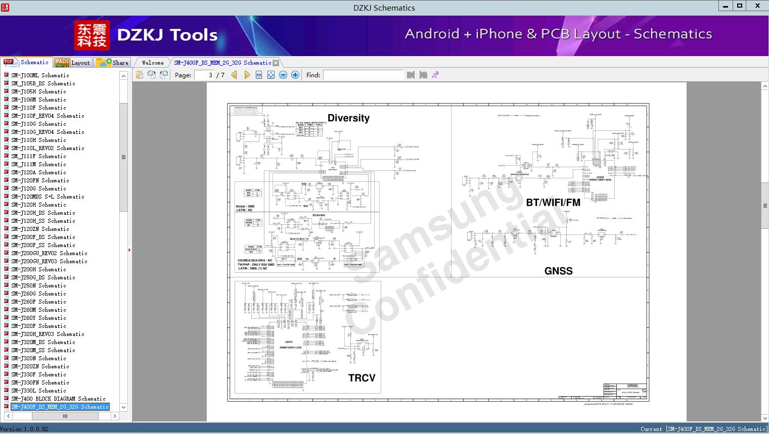
Task: Minimize the DZKJ Schematics window
Action: (x=726, y=6)
